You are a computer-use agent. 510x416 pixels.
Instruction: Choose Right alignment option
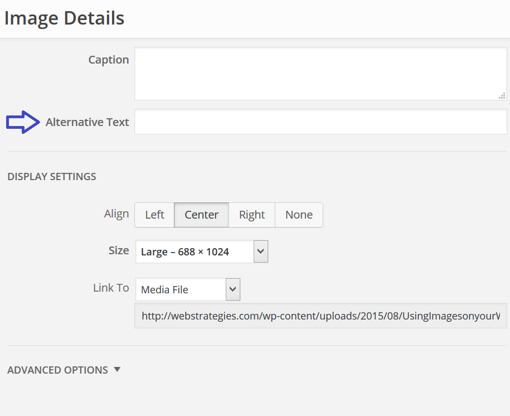[x=252, y=215]
